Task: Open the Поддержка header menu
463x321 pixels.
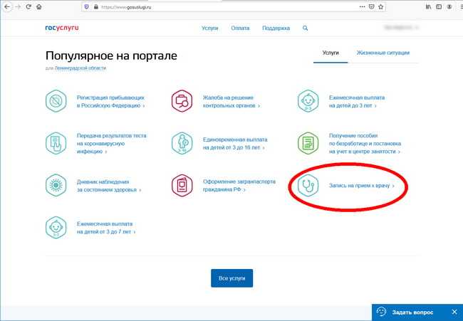Action: click(276, 28)
